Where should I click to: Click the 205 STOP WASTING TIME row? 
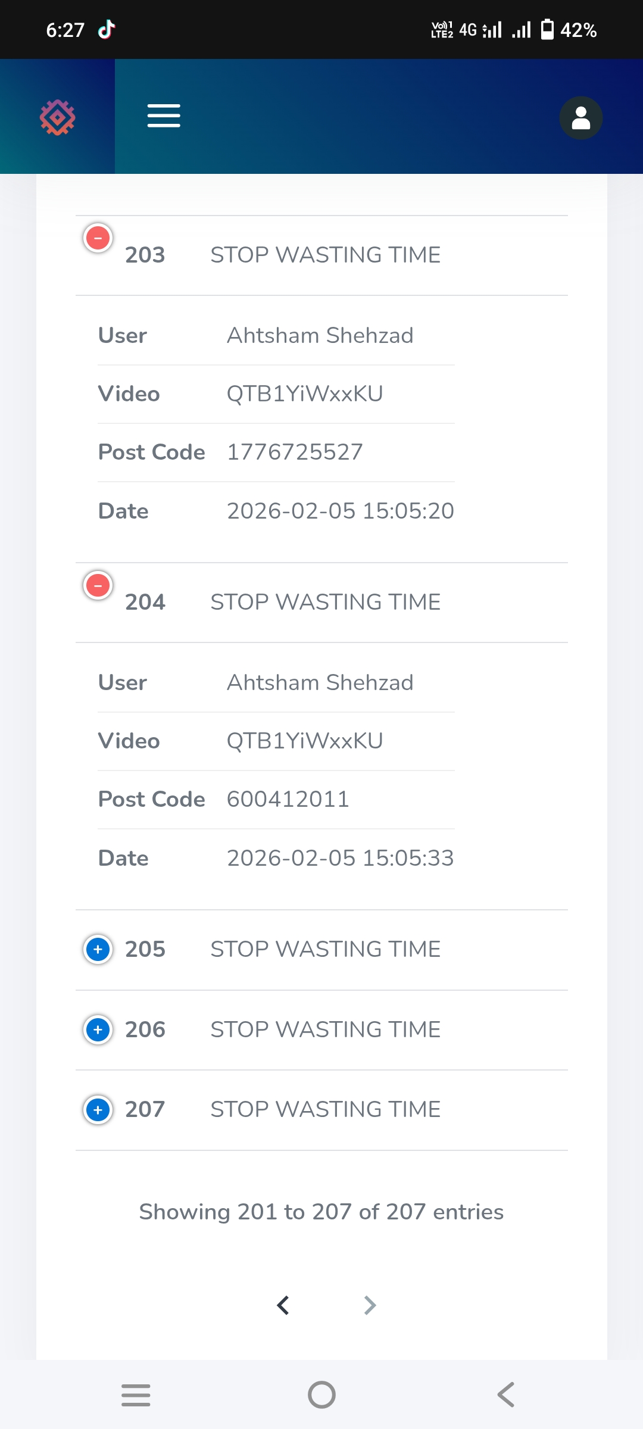pyautogui.click(x=321, y=950)
